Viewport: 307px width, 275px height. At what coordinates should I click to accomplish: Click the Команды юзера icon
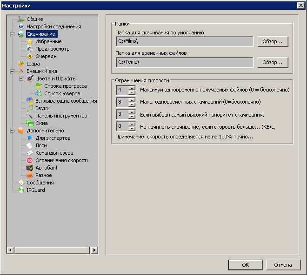[30, 153]
